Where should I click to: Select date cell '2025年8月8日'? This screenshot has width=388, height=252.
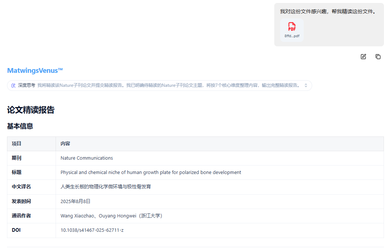tap(75, 201)
